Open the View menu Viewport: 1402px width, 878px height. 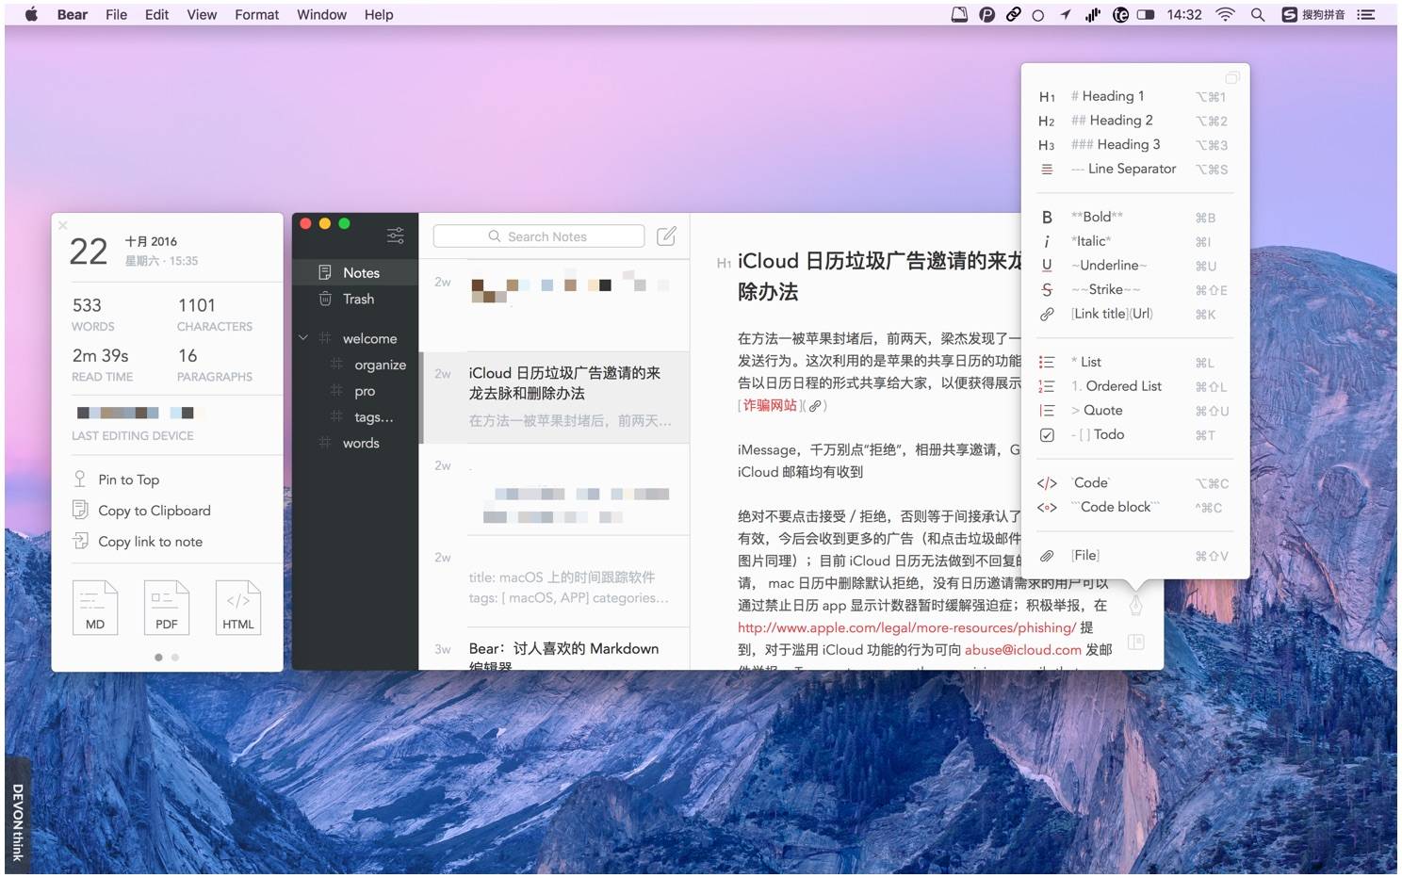(x=202, y=14)
